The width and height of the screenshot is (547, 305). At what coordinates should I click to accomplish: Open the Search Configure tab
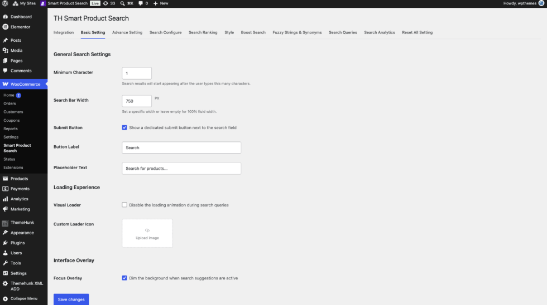click(x=165, y=32)
